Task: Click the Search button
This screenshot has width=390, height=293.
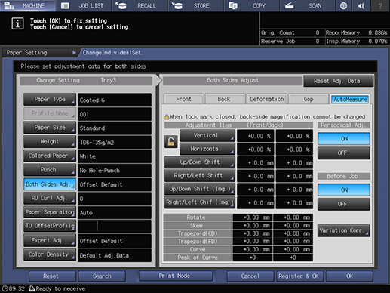Action: [x=102, y=276]
